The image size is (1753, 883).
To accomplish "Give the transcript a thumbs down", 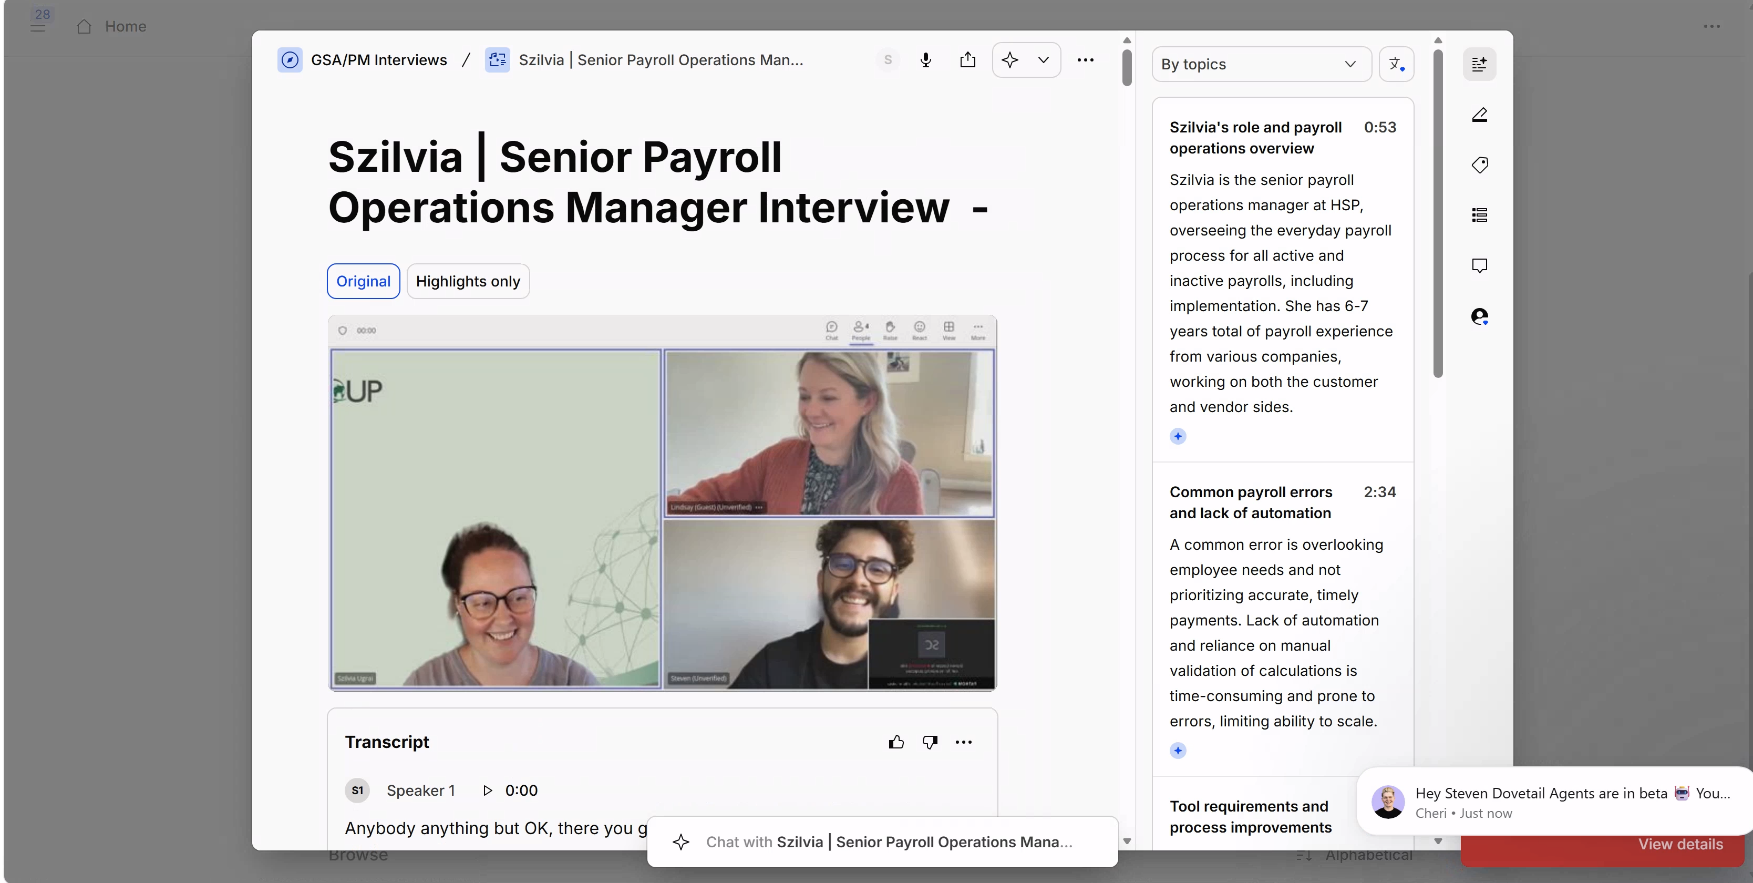I will pyautogui.click(x=930, y=742).
